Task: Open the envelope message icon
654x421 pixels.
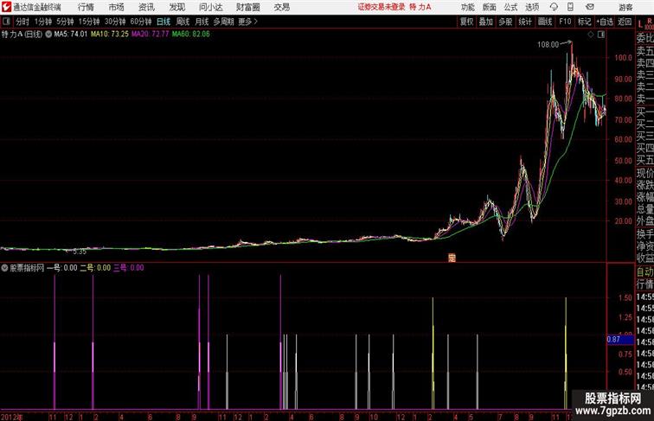Action: (x=590, y=7)
